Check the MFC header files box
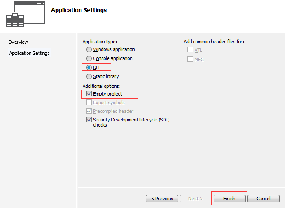Image resolution: width=286 pixels, height=208 pixels. [190, 59]
